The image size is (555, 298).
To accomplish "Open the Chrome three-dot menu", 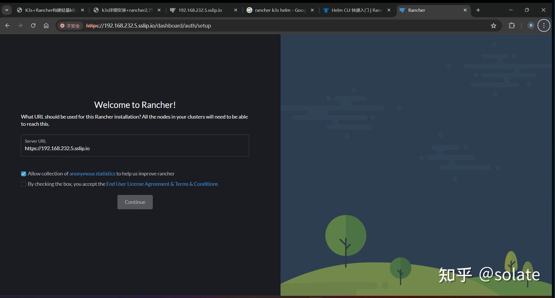I will 544,25.
